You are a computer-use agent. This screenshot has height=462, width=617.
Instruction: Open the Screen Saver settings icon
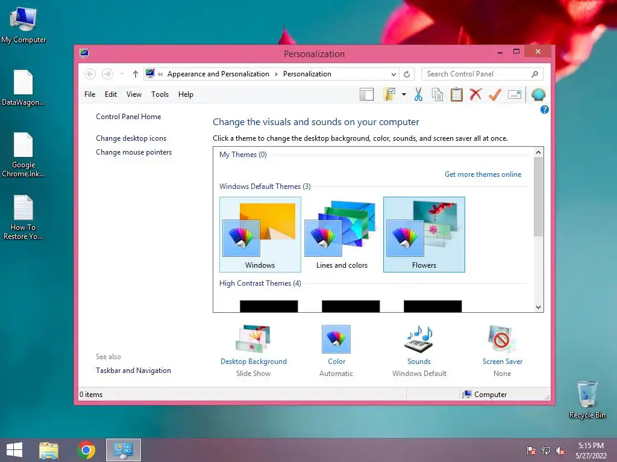502,339
